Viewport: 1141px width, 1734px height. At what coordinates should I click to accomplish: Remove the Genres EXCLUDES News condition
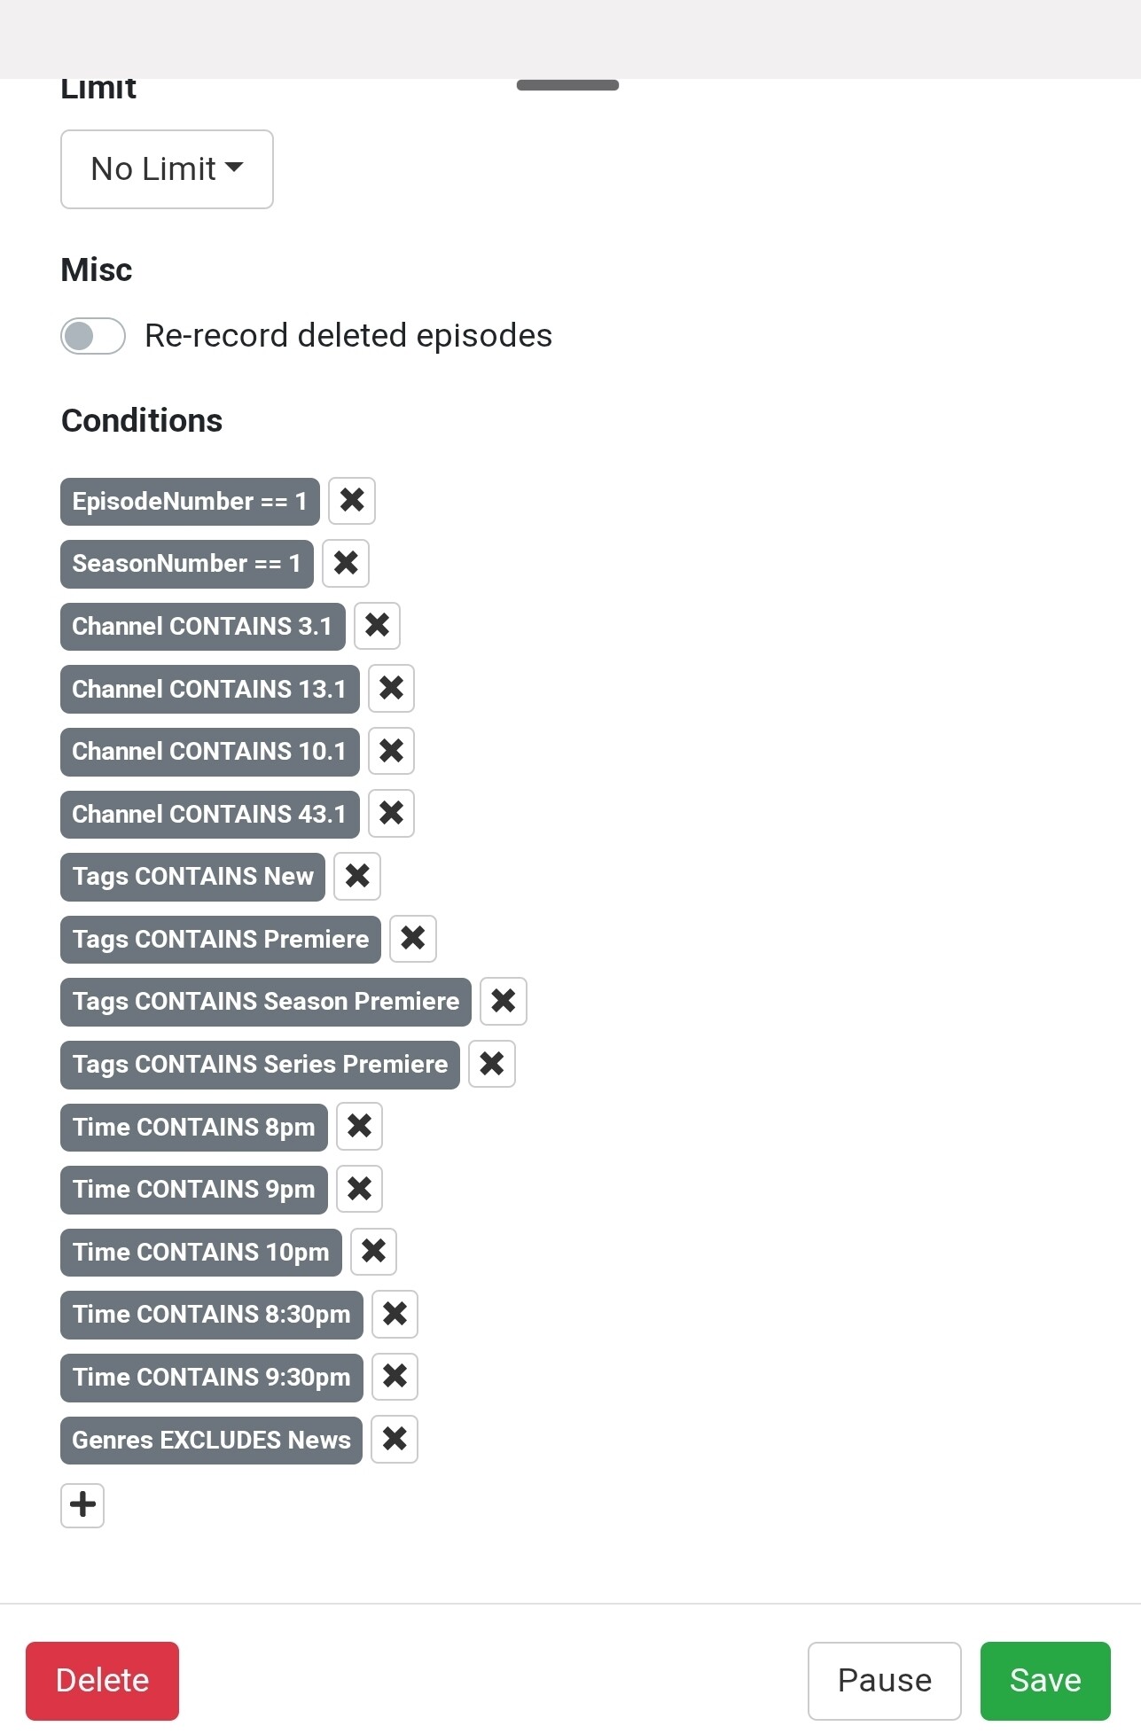pos(395,1440)
